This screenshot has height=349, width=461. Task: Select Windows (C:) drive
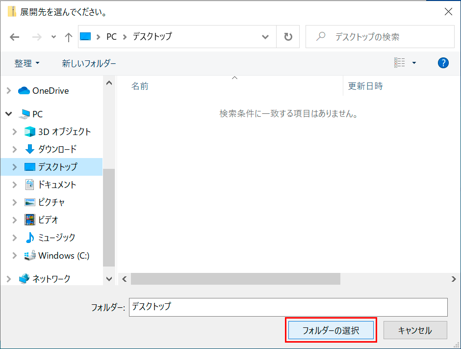point(64,255)
